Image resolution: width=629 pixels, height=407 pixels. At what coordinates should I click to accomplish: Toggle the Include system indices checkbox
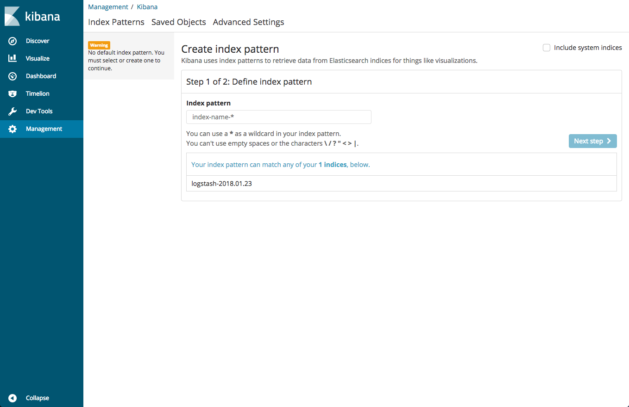coord(547,48)
